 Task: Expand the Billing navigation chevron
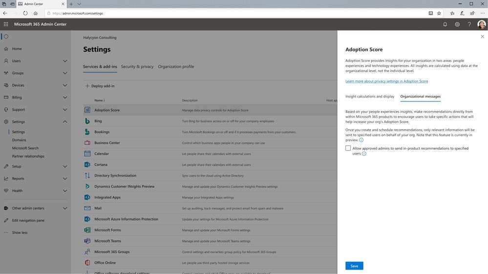click(x=65, y=97)
